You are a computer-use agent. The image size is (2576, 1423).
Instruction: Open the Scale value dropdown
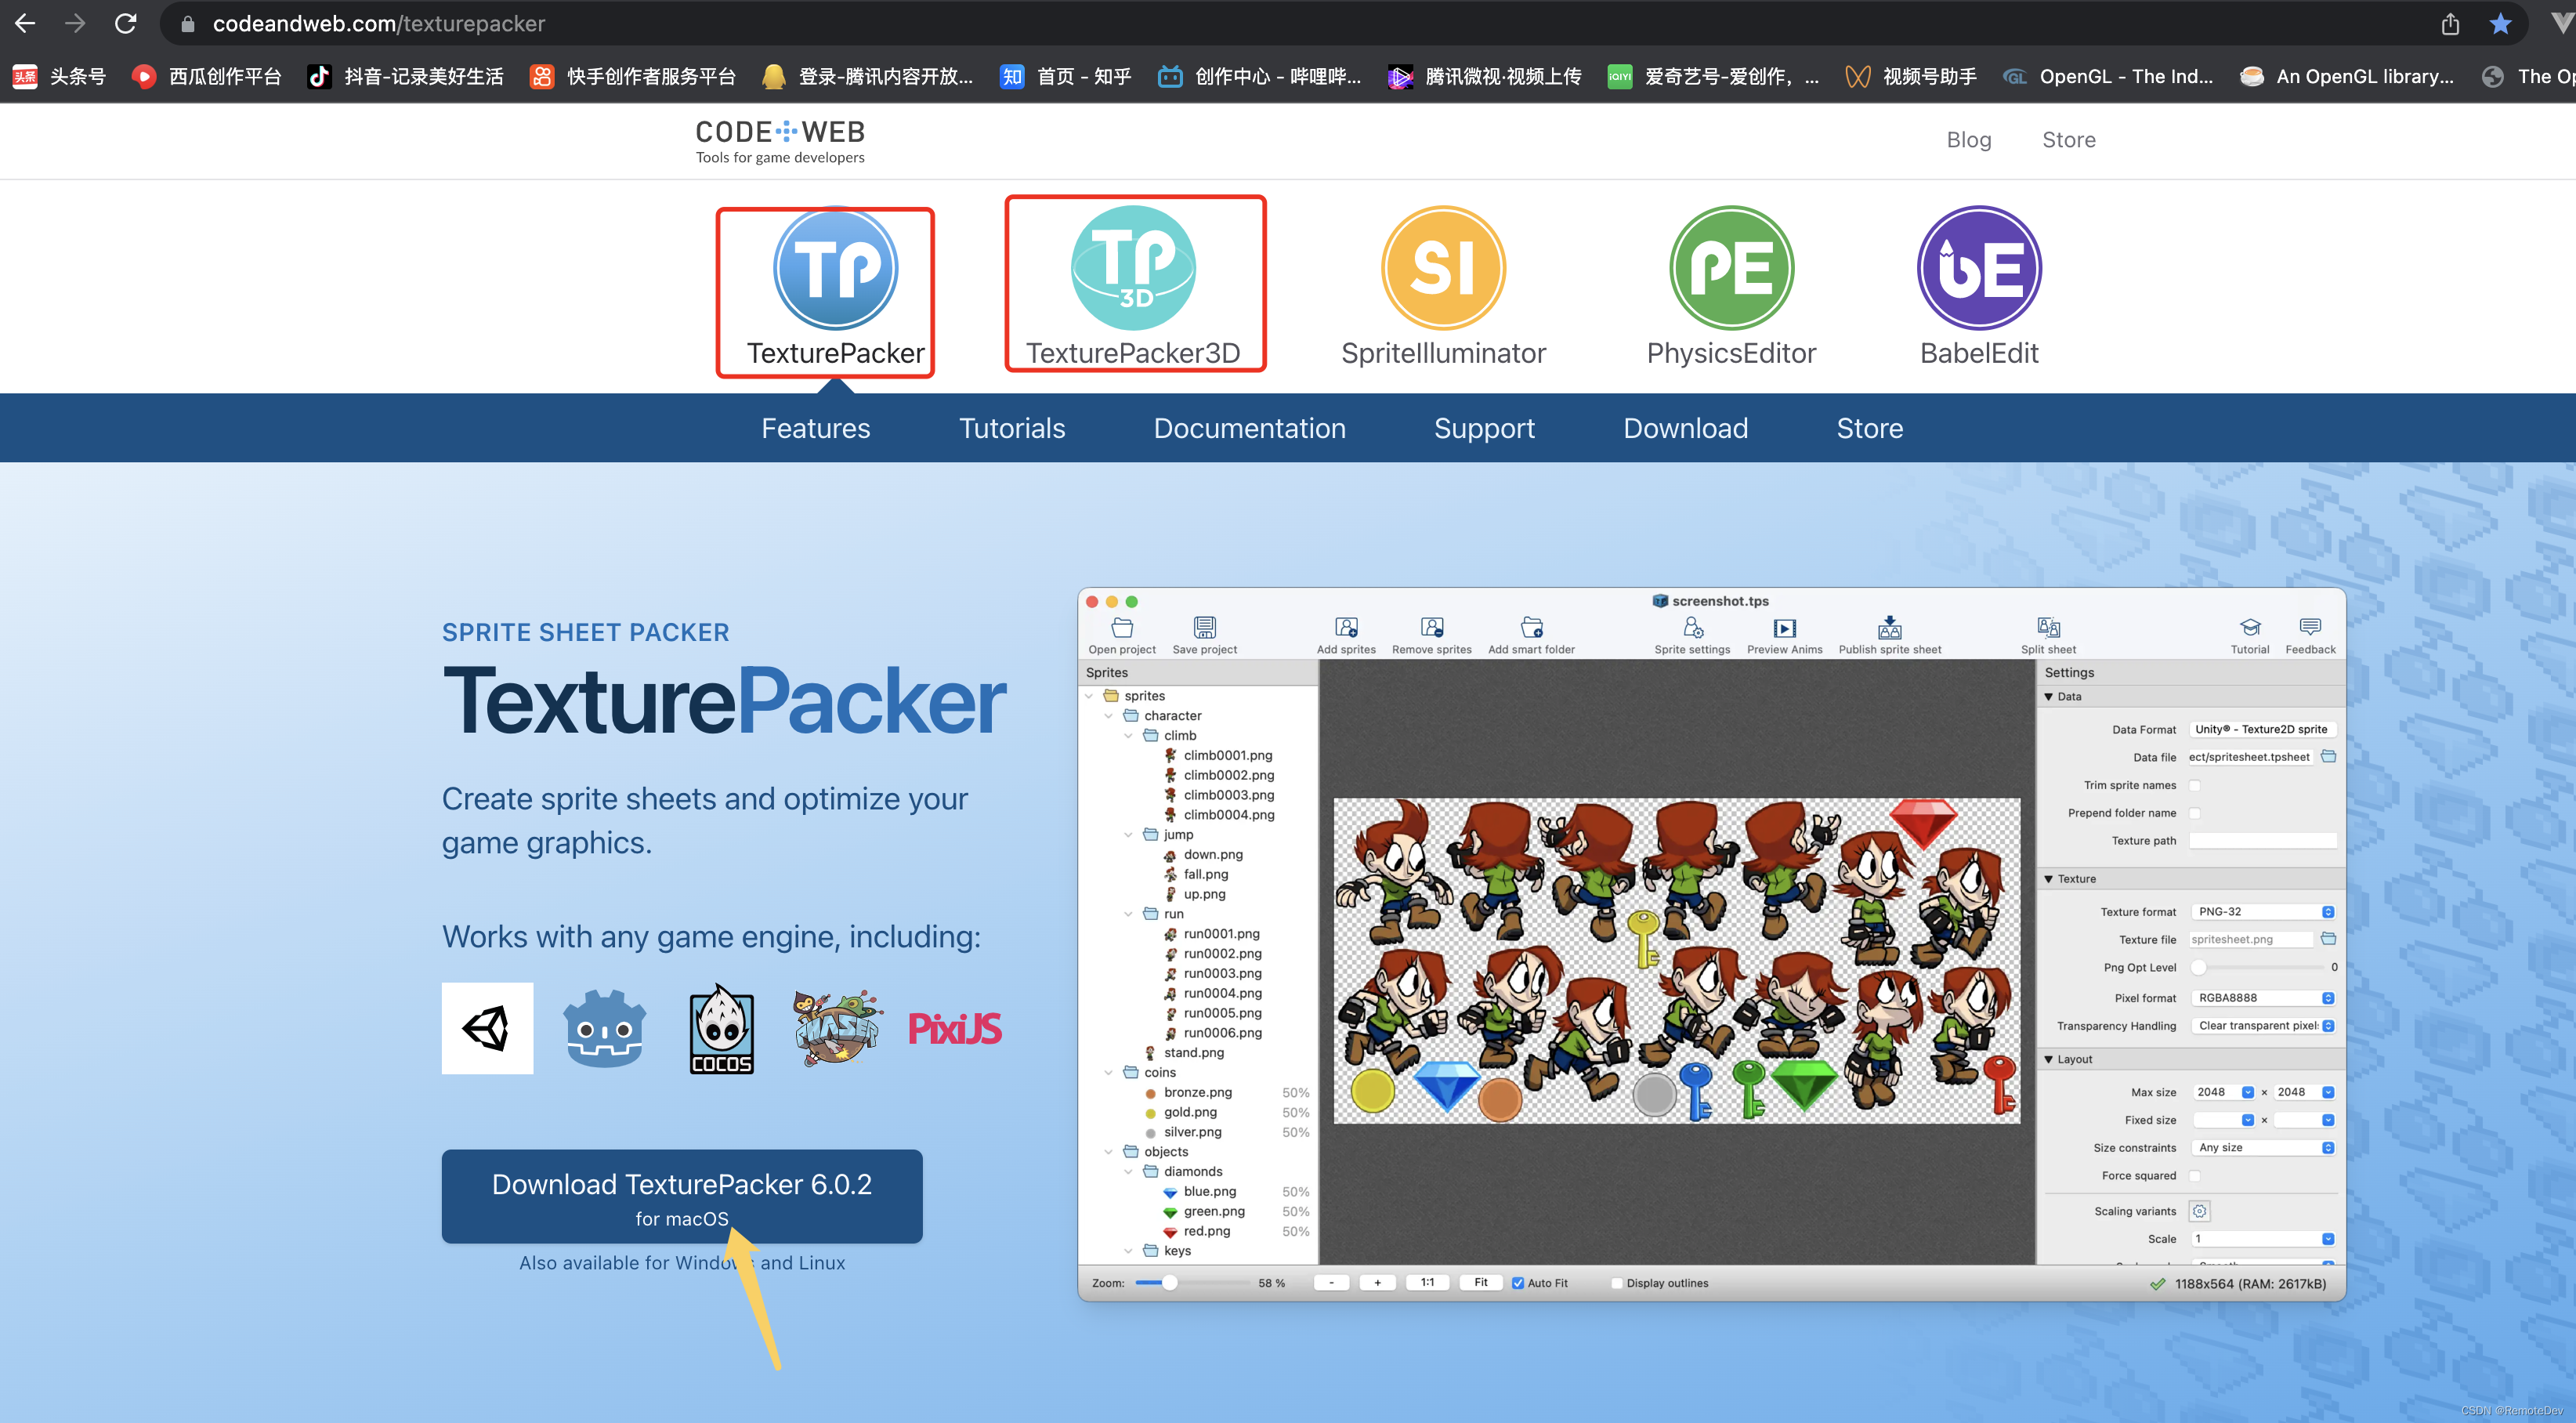click(2262, 1239)
